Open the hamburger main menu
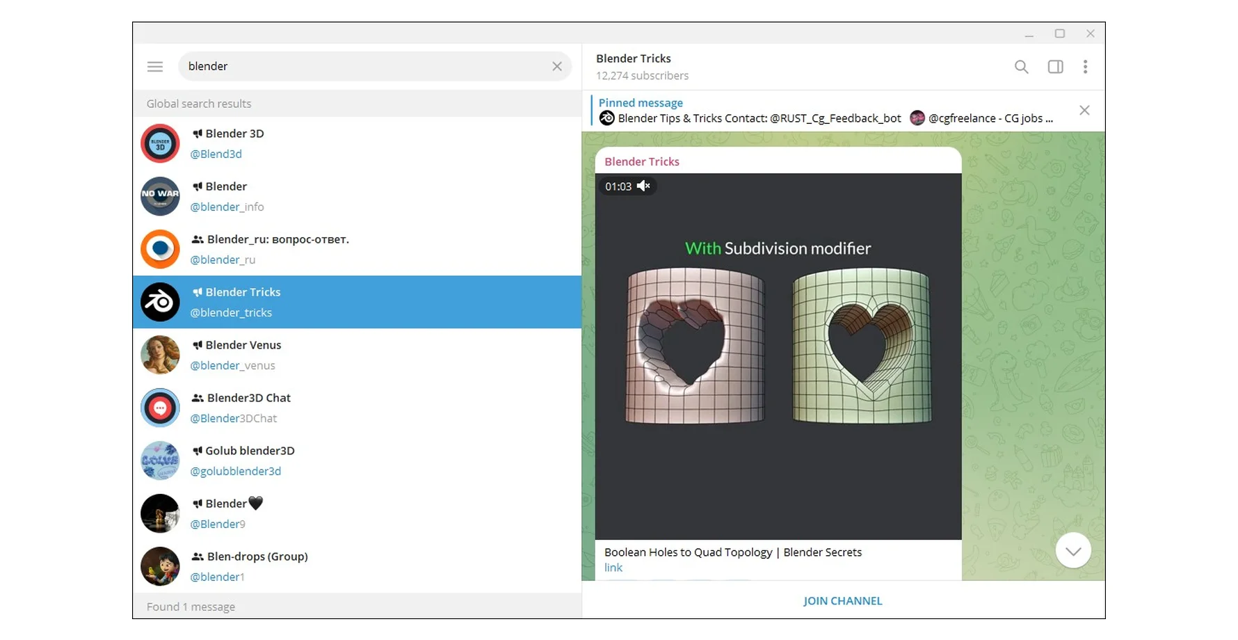 coord(155,67)
